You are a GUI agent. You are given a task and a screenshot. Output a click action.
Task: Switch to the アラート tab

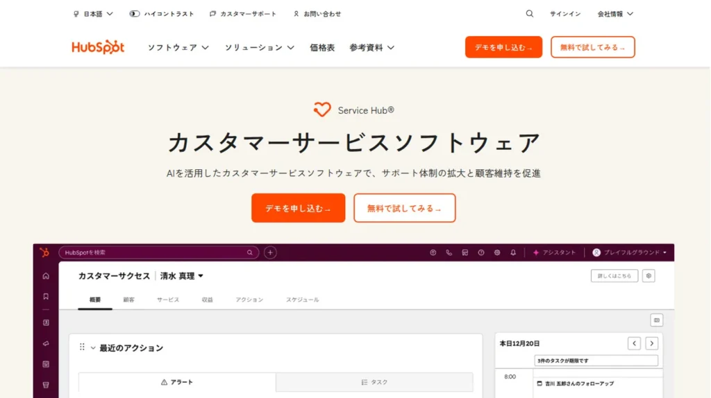point(177,382)
